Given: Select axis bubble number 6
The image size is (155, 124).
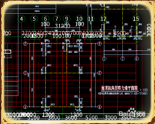Looking at the screenshot, I should coord(46,19).
